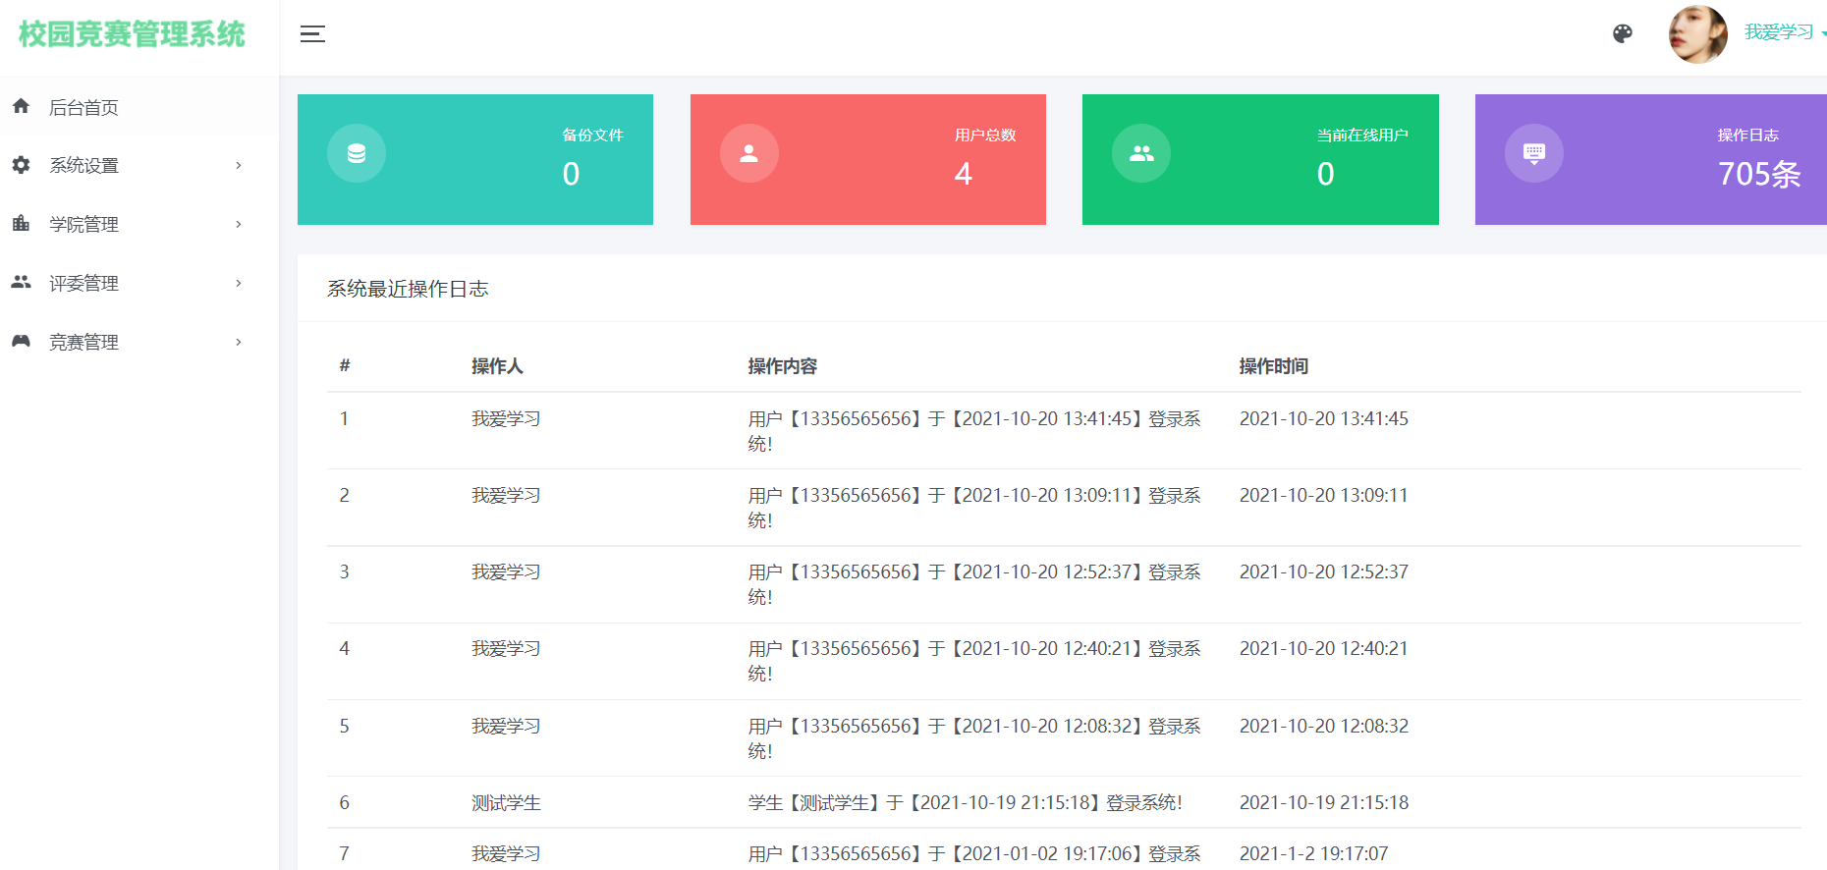This screenshot has width=1827, height=870.
Task: Click the 校园竞赛管理系统 logo title
Action: click(132, 34)
